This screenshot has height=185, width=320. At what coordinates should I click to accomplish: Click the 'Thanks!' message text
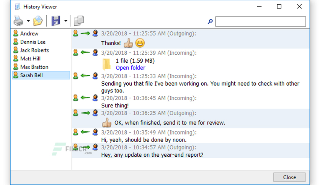point(111,43)
